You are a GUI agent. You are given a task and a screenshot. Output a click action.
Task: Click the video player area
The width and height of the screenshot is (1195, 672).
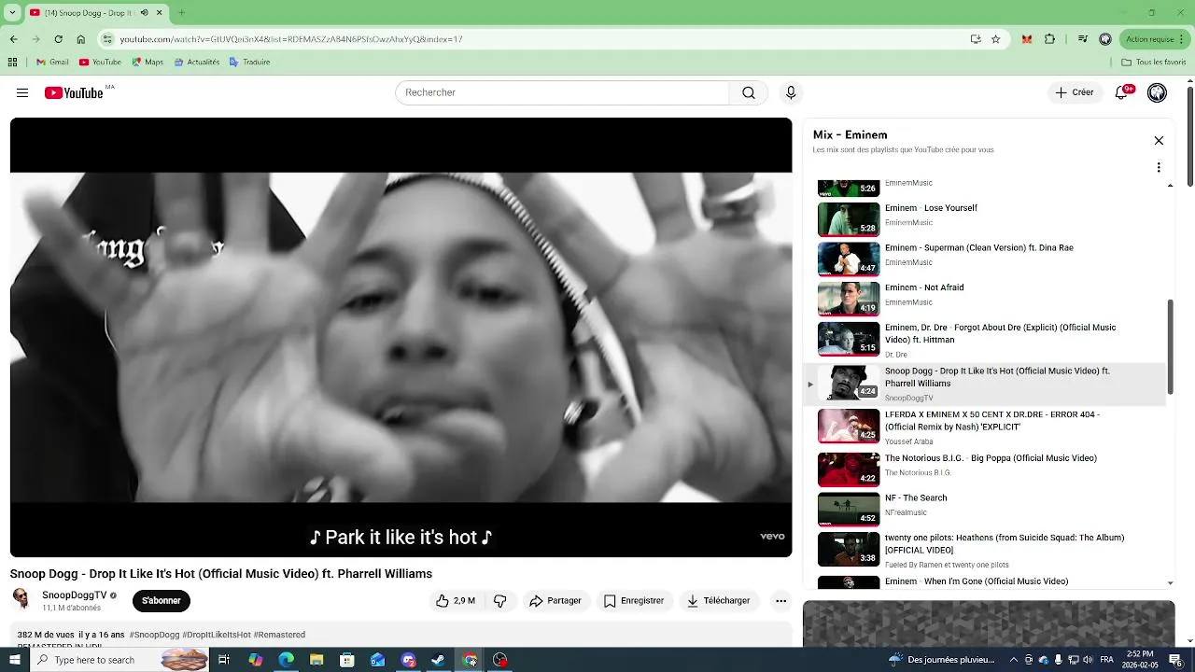tap(401, 337)
